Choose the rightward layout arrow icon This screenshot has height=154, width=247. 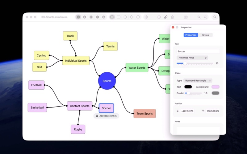(98, 17)
